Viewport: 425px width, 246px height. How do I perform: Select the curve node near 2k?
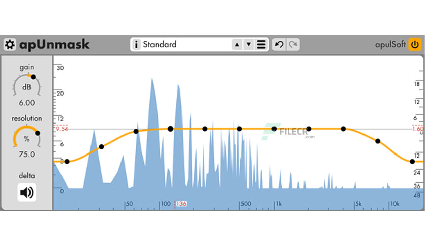[x=309, y=129]
